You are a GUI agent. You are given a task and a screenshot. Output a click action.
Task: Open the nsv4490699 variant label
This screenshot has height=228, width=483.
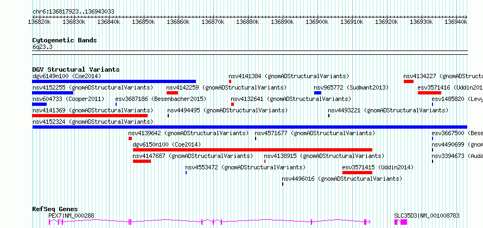[x=457, y=144]
